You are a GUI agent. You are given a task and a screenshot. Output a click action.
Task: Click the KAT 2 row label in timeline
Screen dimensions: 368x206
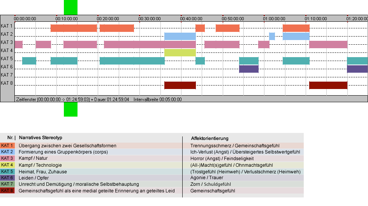pyautogui.click(x=7, y=34)
